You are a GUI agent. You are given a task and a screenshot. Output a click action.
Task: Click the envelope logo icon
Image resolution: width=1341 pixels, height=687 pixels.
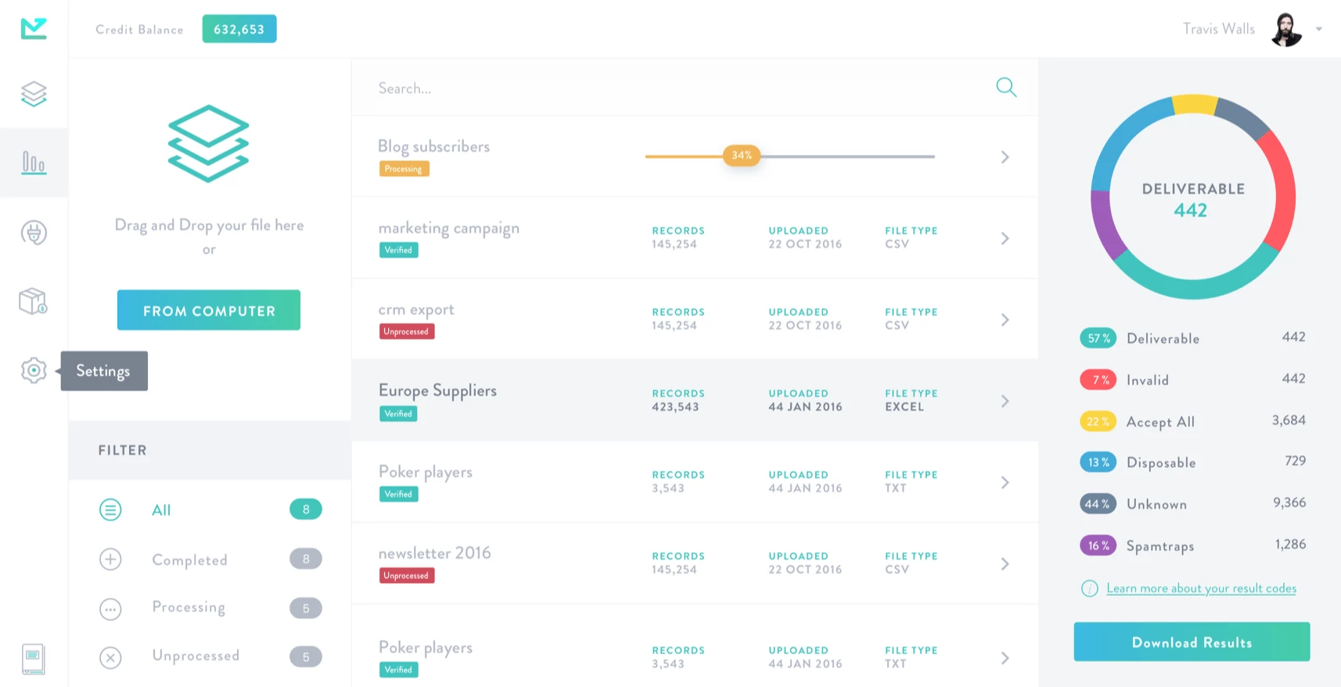tap(34, 29)
